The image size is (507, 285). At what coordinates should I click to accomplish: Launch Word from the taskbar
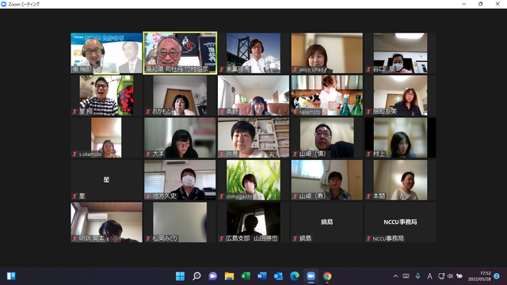pos(262,276)
